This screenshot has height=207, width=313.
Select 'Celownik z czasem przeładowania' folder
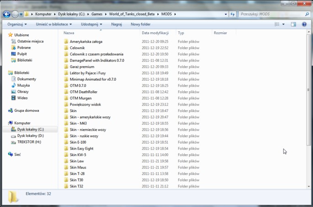click(x=96, y=54)
